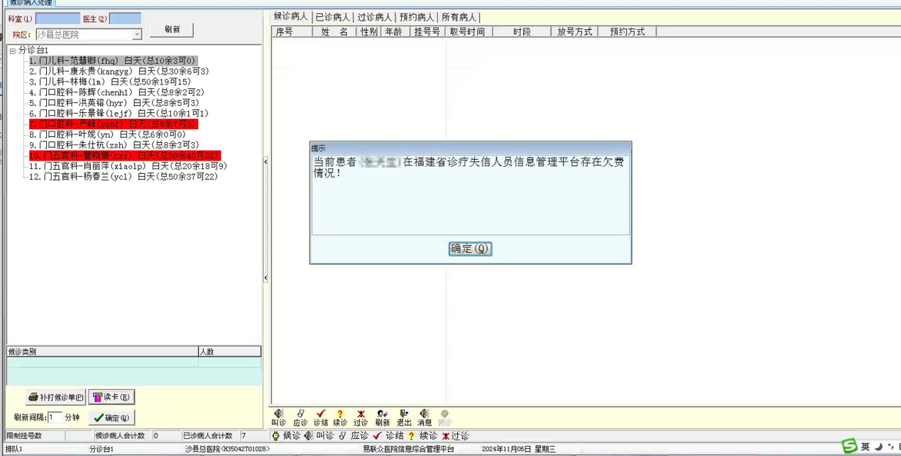This screenshot has height=456, width=901.
Task: Click the 过诊 red X toolbar icon
Action: pos(361,417)
